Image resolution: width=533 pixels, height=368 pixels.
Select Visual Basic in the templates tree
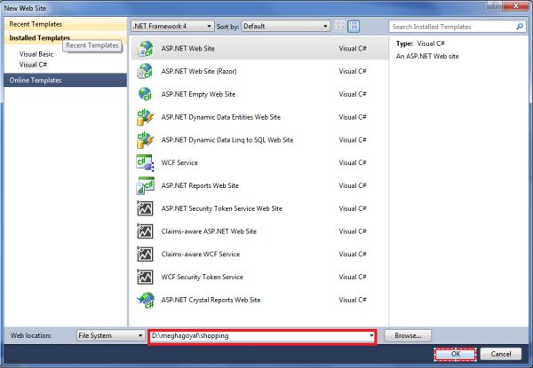click(x=36, y=54)
